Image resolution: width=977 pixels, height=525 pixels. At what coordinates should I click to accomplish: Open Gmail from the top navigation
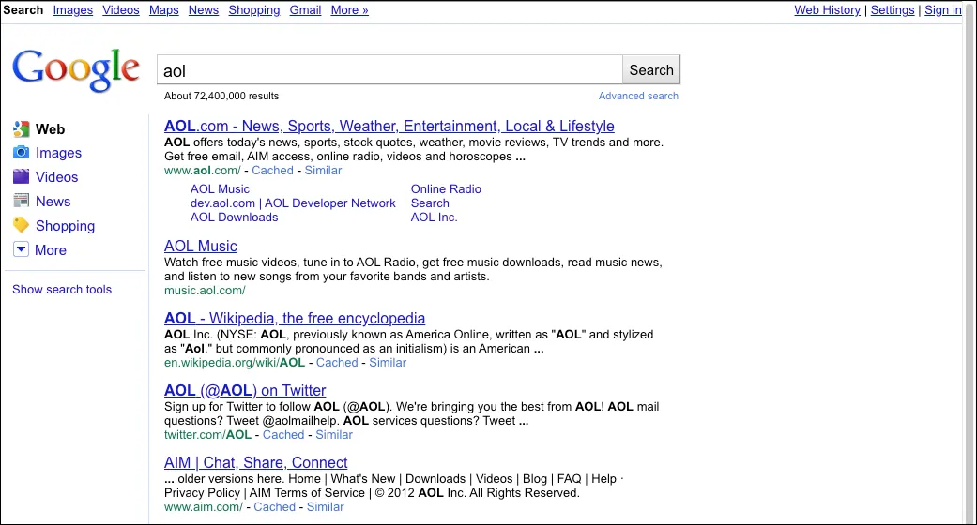[x=304, y=10]
